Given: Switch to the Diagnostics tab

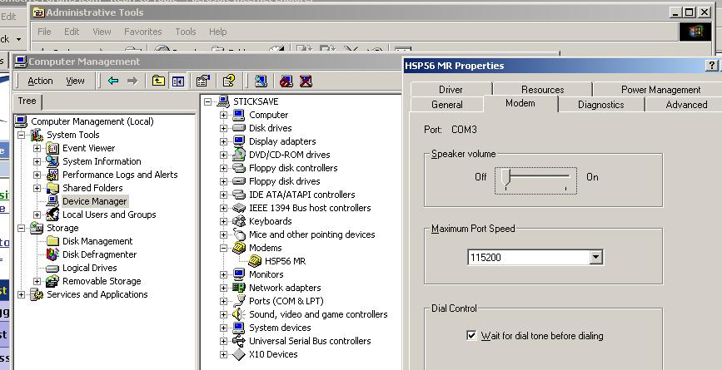Looking at the screenshot, I should pyautogui.click(x=600, y=105).
